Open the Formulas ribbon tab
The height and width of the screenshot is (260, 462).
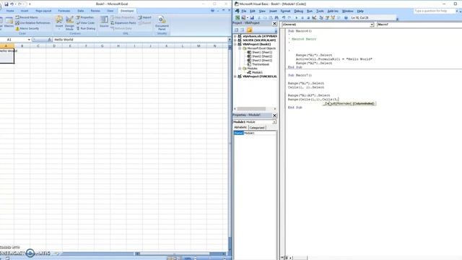point(64,11)
